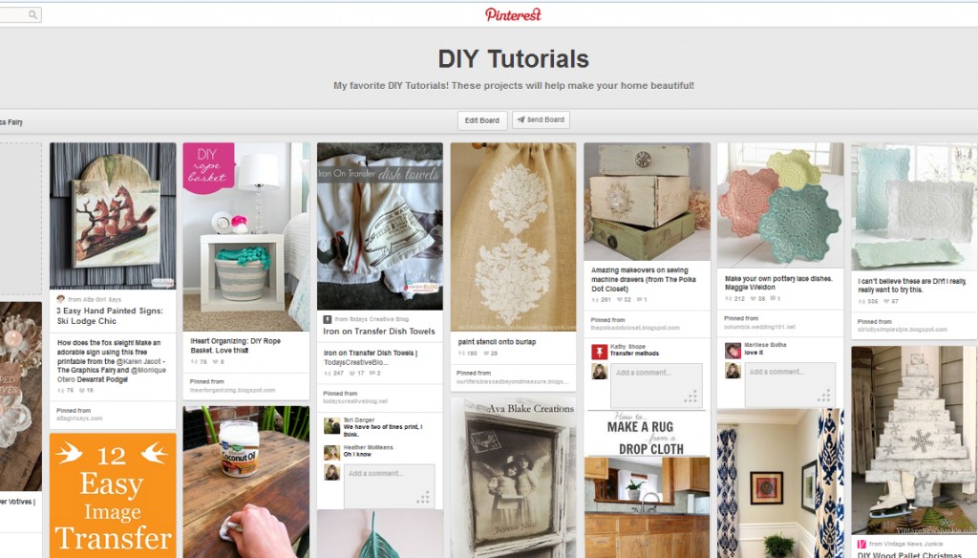
Task: Click Heather McMeans' avatar
Action: click(x=331, y=452)
